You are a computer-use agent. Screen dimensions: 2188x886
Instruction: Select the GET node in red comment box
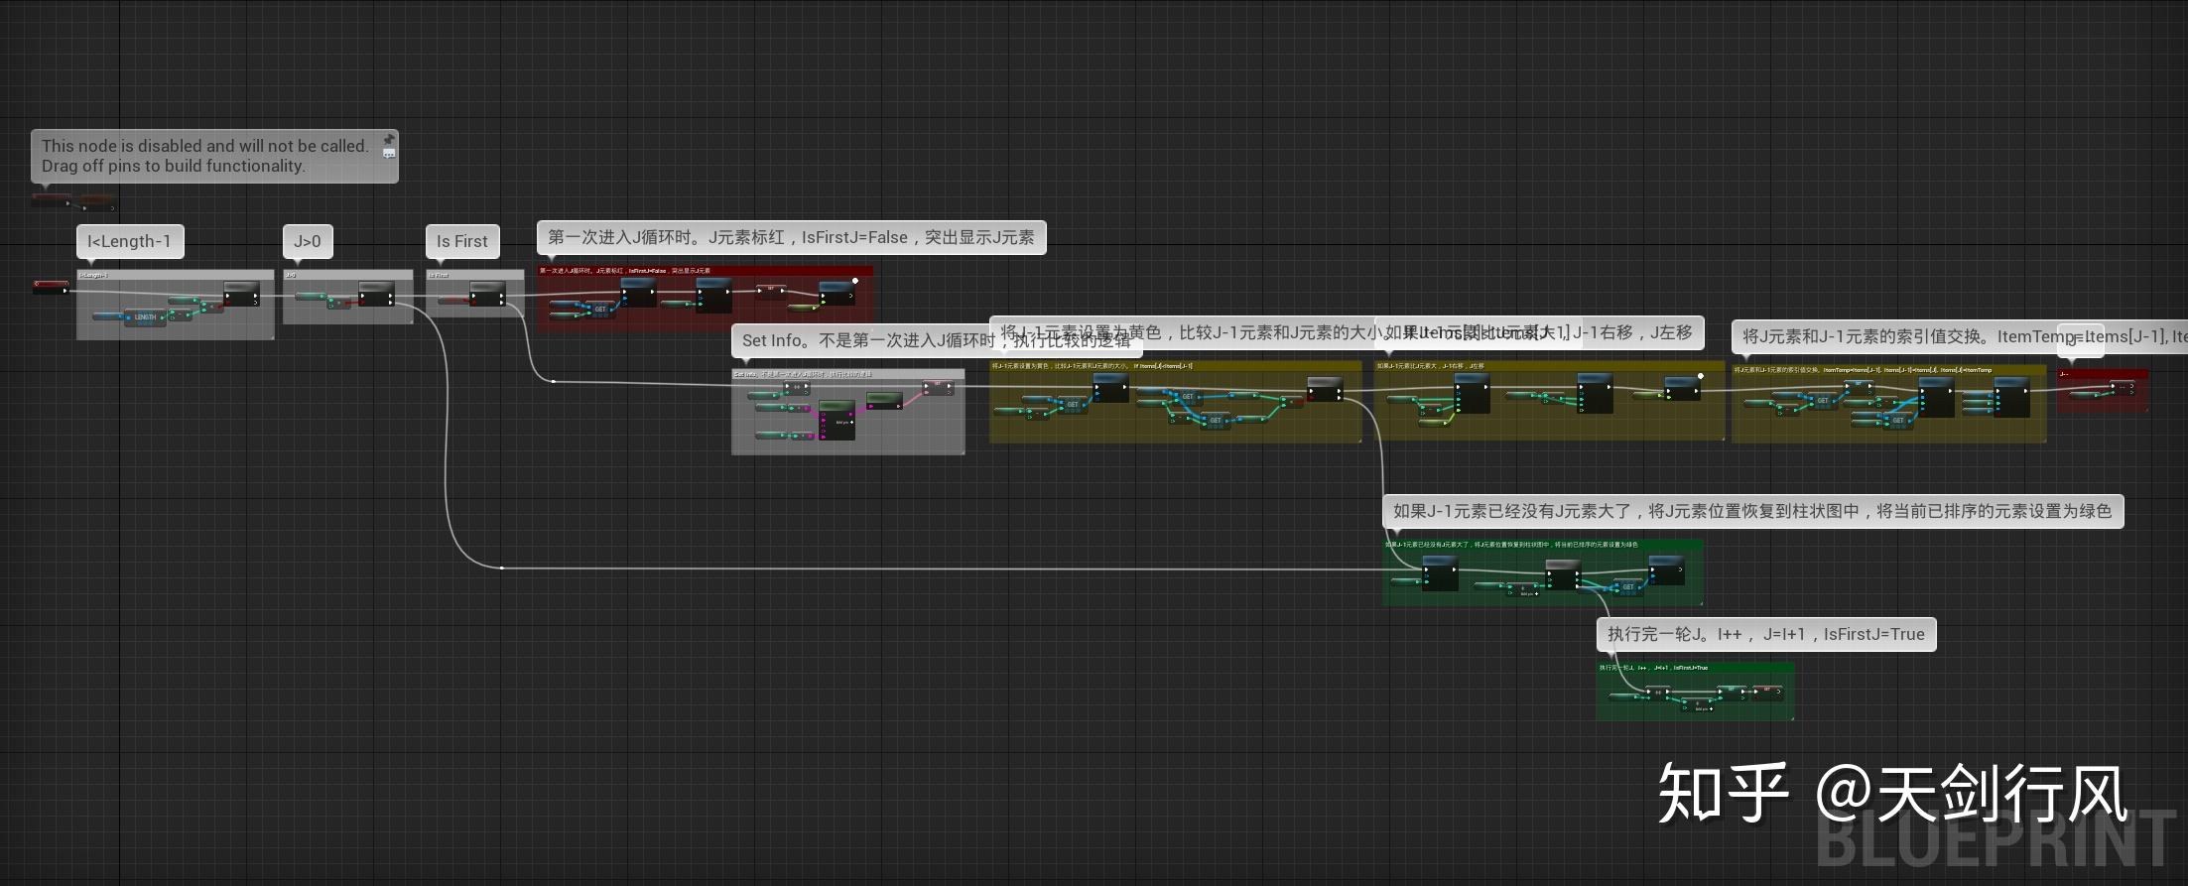tap(599, 310)
